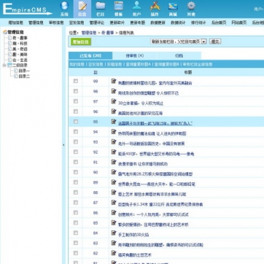Open the 商城 (Shop) card icon
The height and width of the screenshot is (264, 264).
tap(173, 6)
